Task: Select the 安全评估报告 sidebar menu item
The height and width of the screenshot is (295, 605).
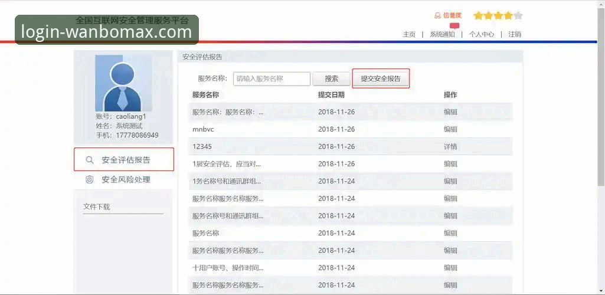Action: tap(124, 160)
